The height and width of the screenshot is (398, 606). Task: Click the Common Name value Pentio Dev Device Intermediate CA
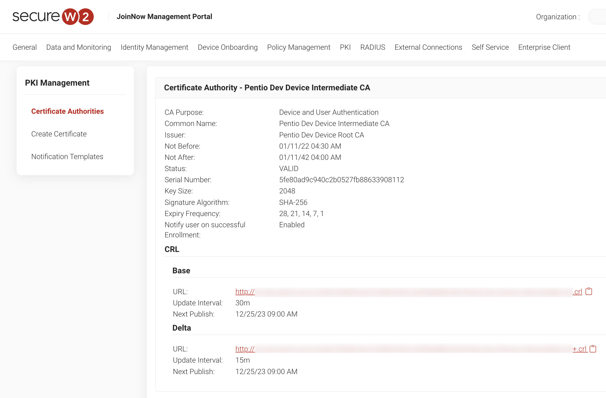[x=334, y=123]
